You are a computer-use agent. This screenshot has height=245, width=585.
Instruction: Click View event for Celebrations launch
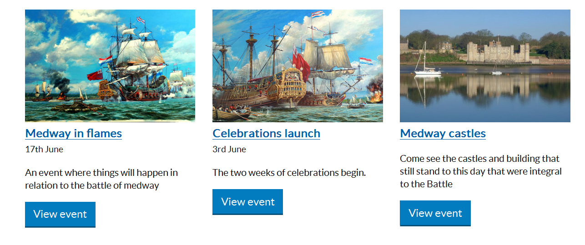247,202
